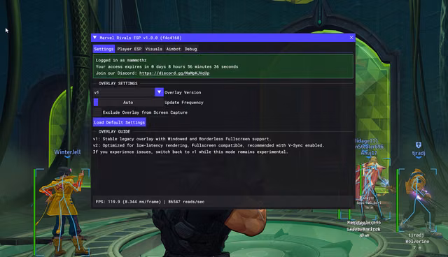448x257 pixels.
Task: Select the Debug tab
Action: (x=190, y=49)
